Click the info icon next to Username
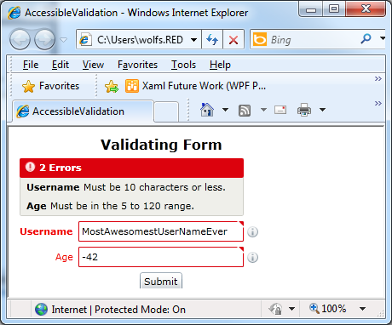The width and height of the screenshot is (392, 325). 252,232
